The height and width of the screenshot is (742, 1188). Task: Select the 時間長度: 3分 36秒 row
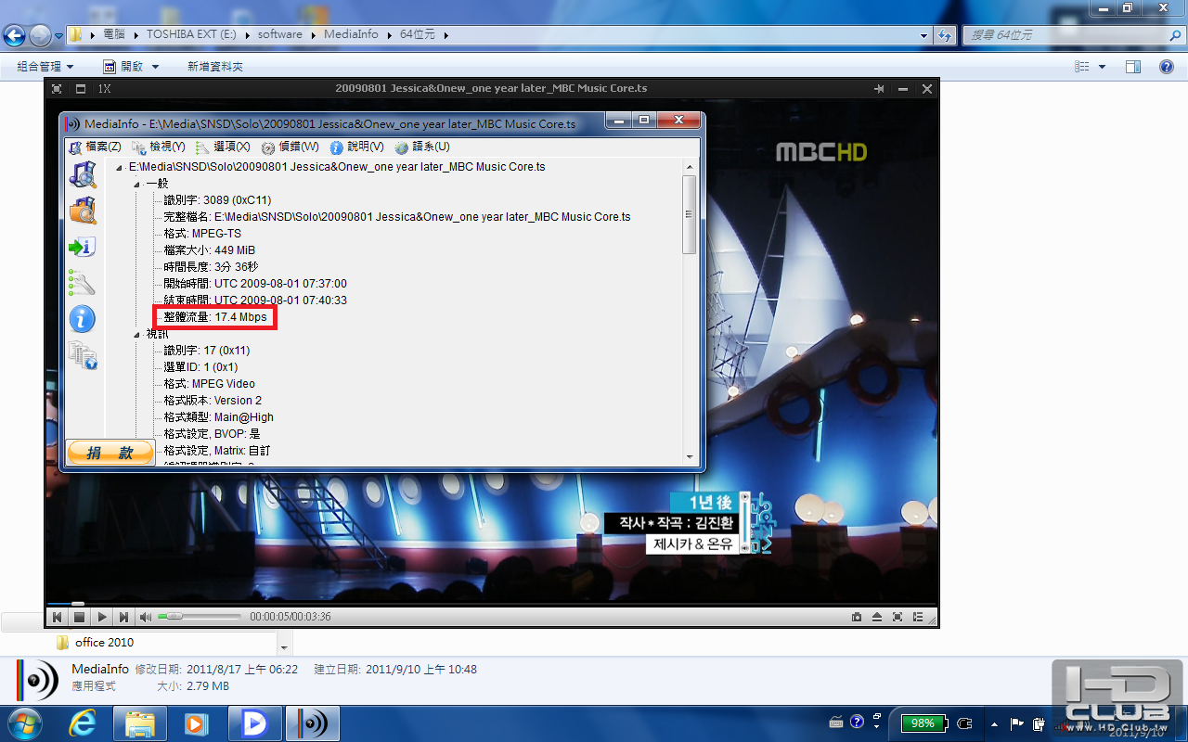click(211, 267)
